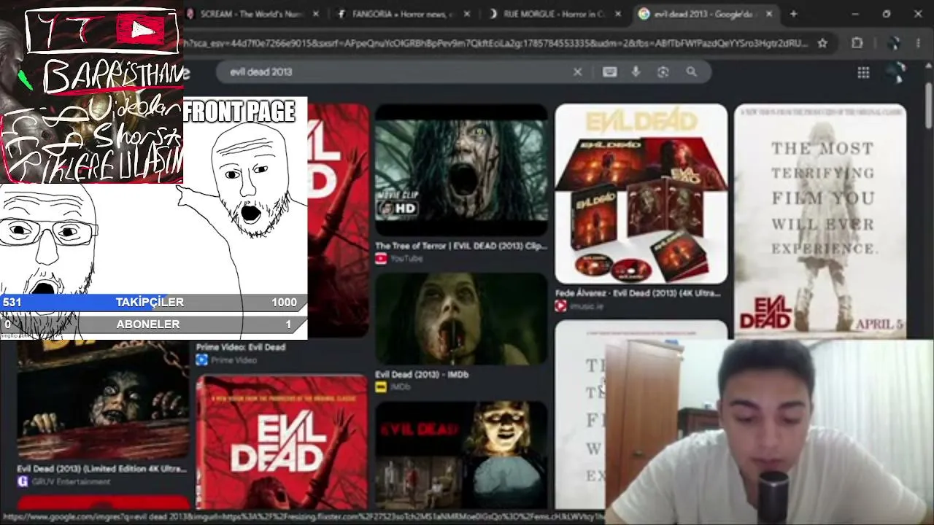934x525 pixels.
Task: Clear the search box with the X icon
Action: point(577,71)
